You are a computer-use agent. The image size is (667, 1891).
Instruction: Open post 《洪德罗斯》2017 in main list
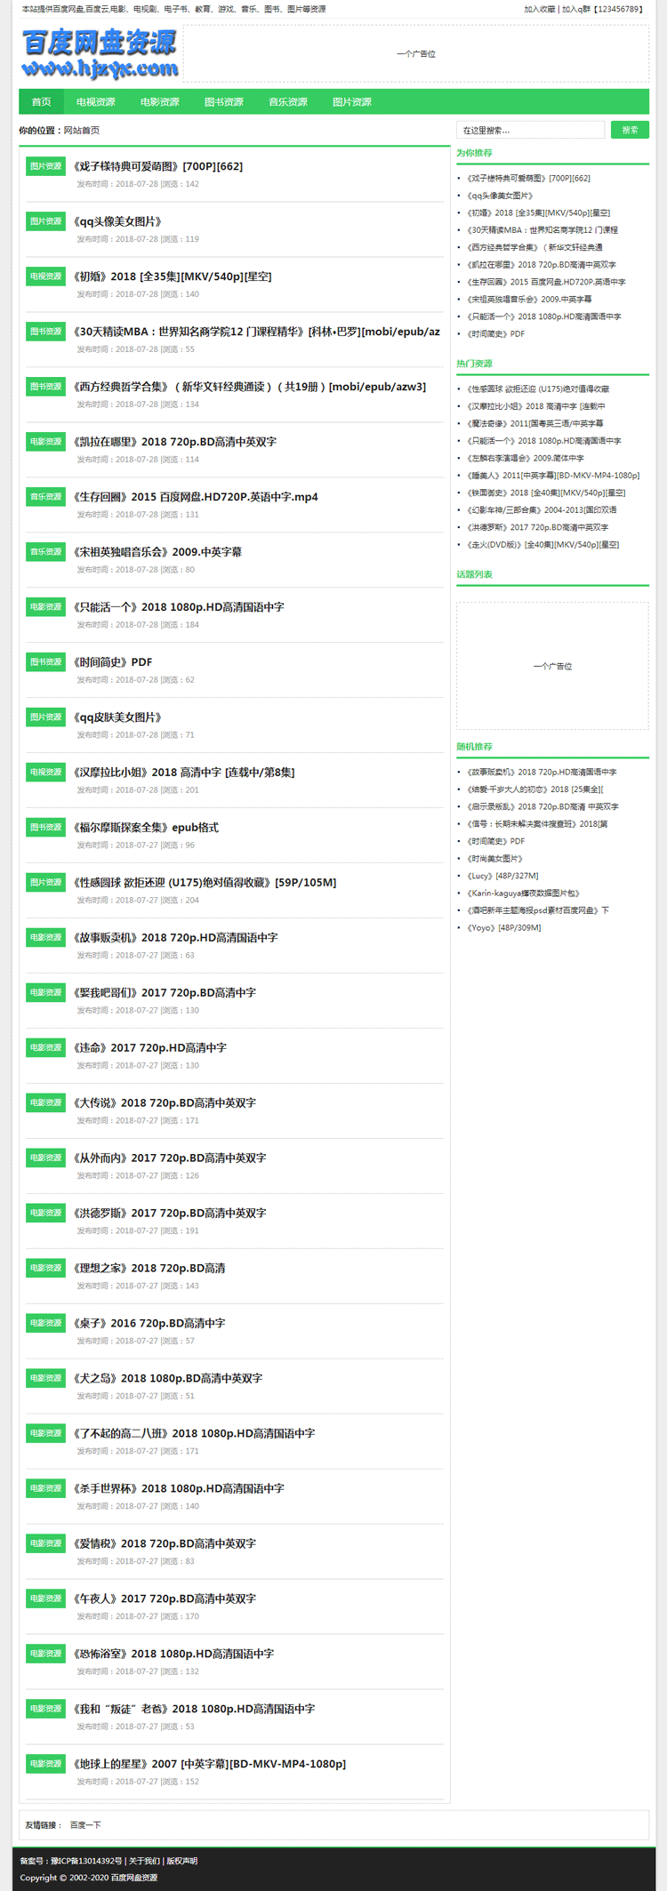pyautogui.click(x=169, y=1214)
